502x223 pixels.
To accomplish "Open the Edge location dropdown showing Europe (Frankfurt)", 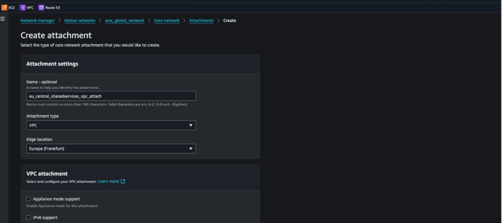I will (x=111, y=148).
